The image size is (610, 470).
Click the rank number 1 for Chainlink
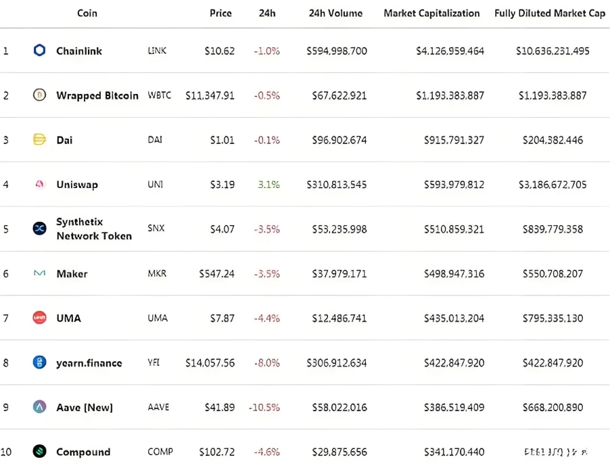[6, 51]
